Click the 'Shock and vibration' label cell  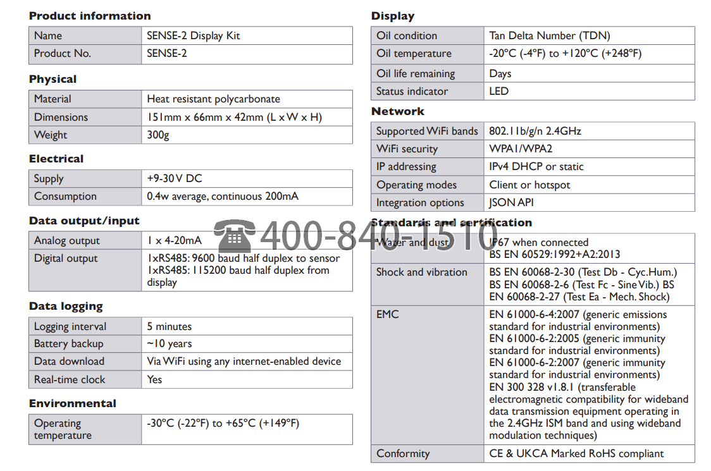click(x=428, y=284)
